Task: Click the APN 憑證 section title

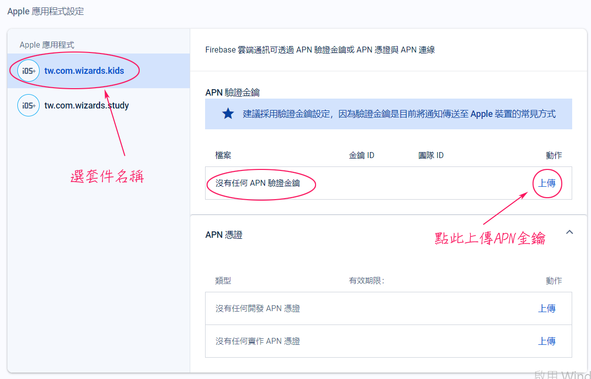Action: click(224, 235)
